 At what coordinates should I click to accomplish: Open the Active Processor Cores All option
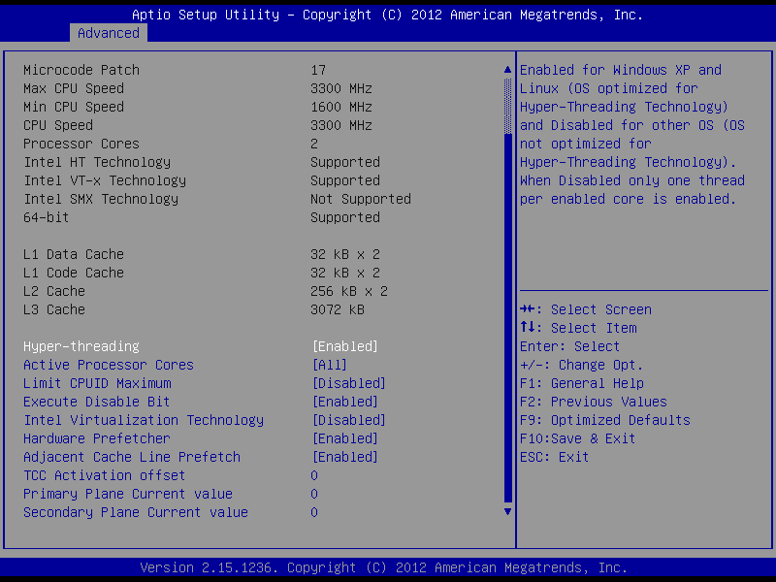(329, 365)
